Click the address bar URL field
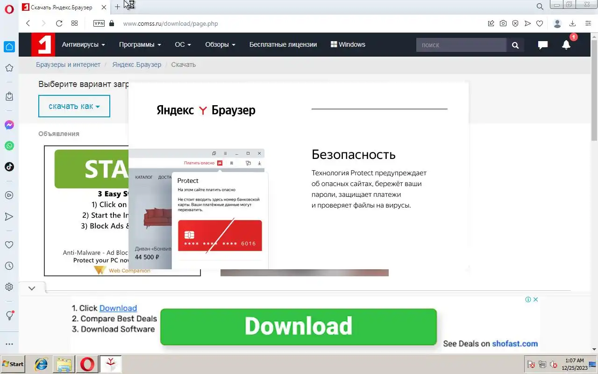The image size is (598, 374). click(299, 23)
